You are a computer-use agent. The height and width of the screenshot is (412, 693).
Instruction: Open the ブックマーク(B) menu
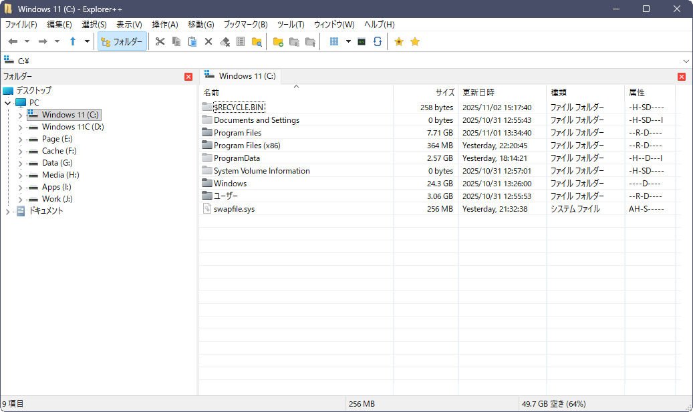[245, 24]
